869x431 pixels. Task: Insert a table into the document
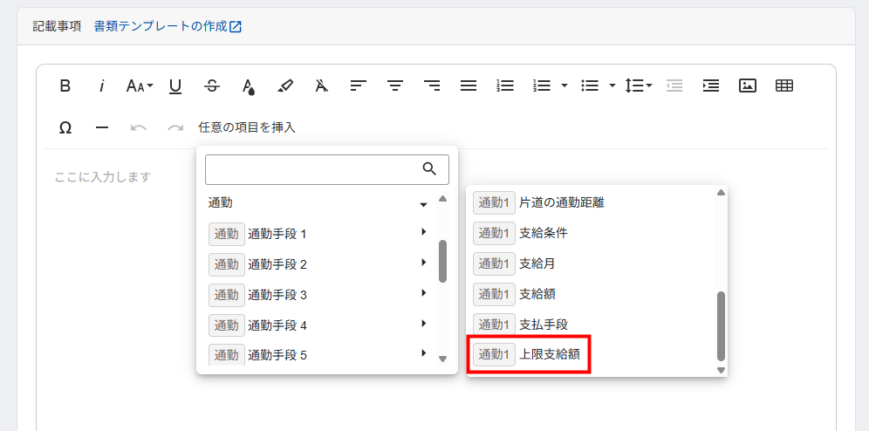784,86
